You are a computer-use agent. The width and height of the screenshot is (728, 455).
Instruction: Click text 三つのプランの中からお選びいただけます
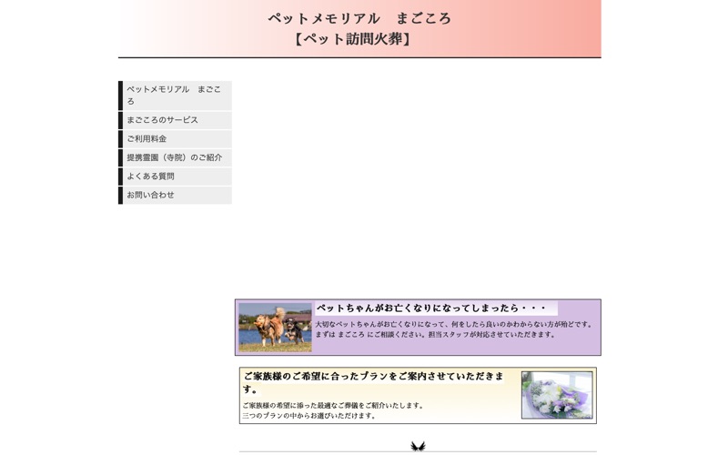[308, 416]
